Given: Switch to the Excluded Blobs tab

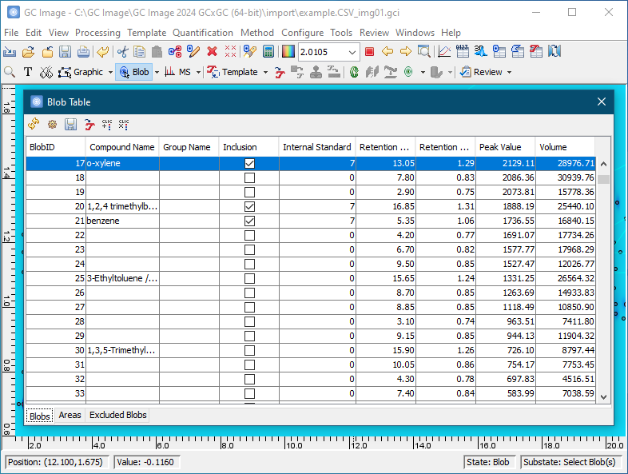Looking at the screenshot, I should pyautogui.click(x=117, y=415).
